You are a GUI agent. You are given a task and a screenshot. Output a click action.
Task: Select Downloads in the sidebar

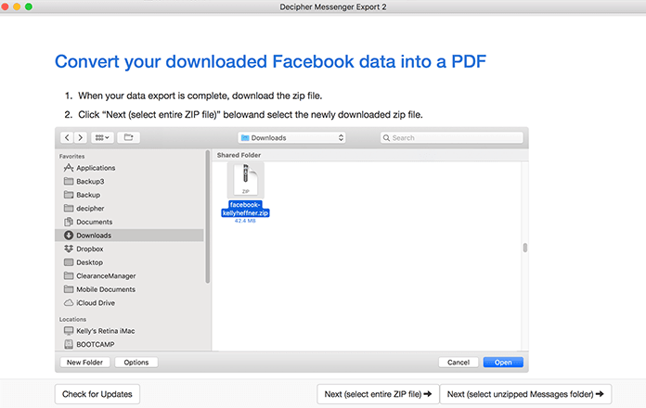(129, 236)
